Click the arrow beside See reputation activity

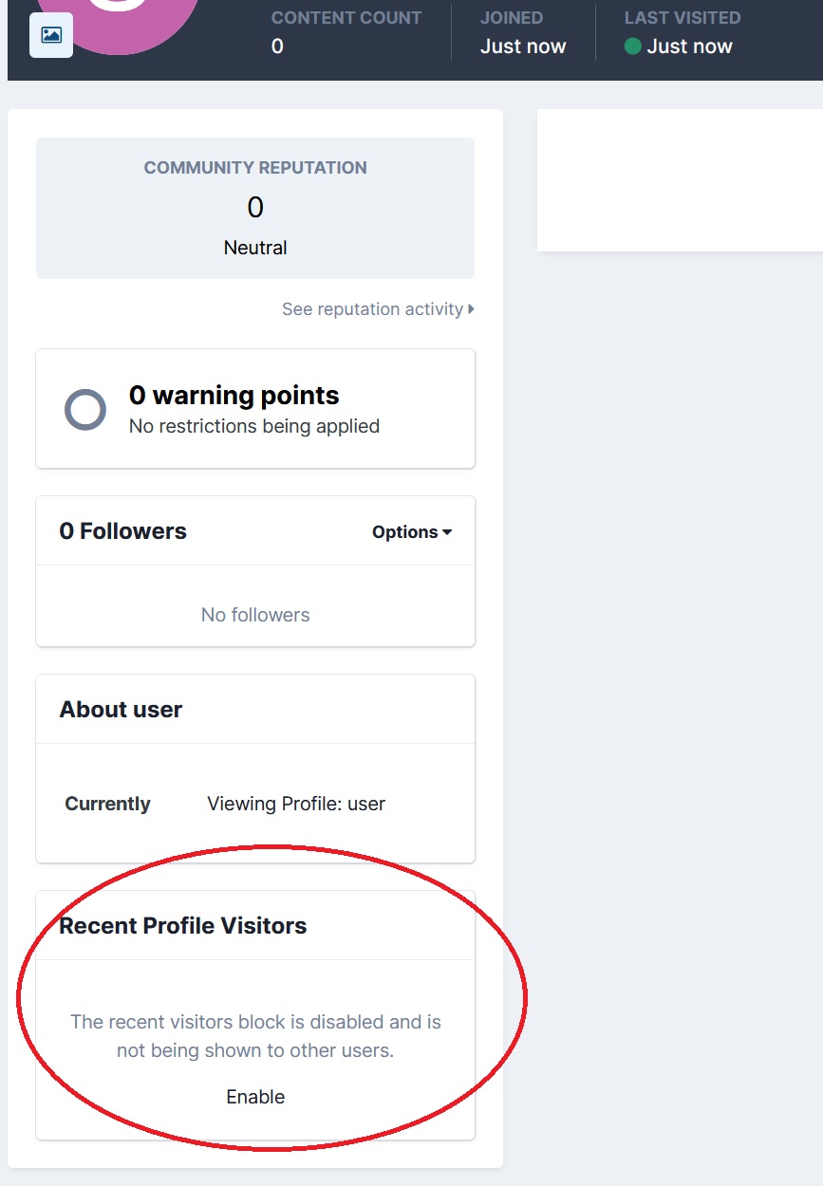472,309
